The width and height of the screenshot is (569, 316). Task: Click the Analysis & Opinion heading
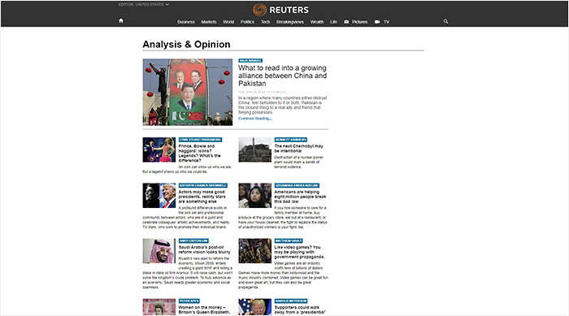click(x=186, y=44)
